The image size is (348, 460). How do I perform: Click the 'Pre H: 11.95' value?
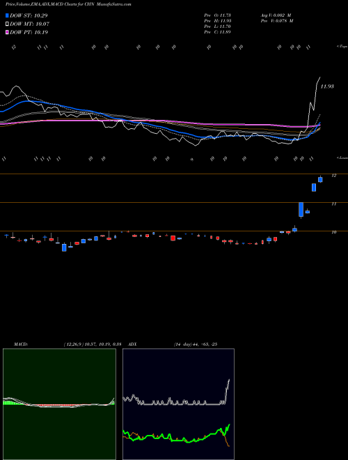pyautogui.click(x=218, y=21)
